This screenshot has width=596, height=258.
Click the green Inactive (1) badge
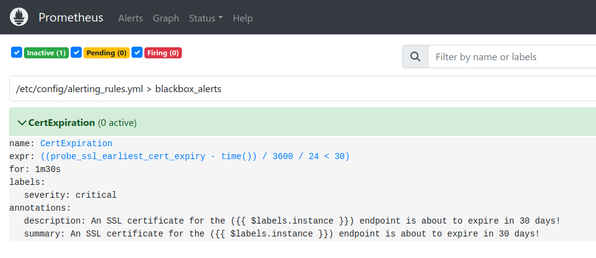coord(46,53)
